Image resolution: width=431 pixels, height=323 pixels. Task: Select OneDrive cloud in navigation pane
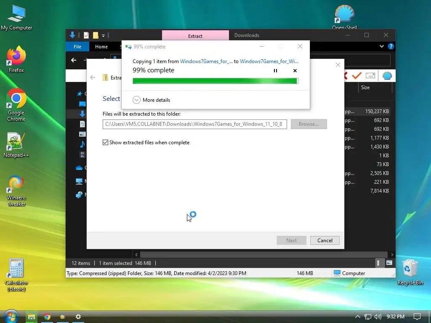tap(79, 168)
